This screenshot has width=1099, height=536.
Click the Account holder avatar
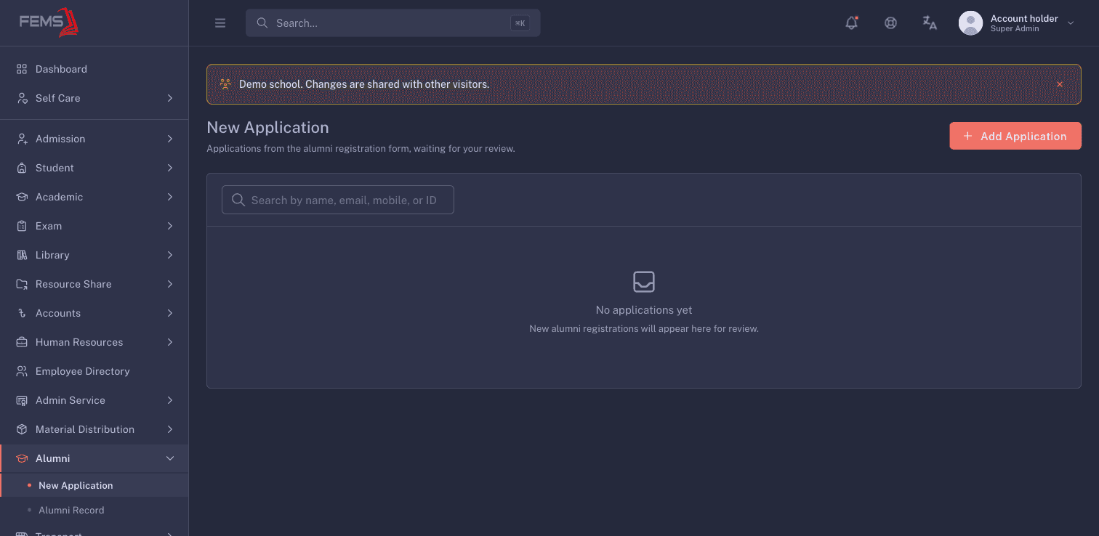971,23
